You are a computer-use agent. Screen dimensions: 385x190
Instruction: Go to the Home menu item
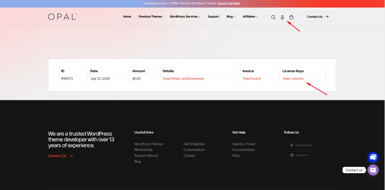point(127,17)
